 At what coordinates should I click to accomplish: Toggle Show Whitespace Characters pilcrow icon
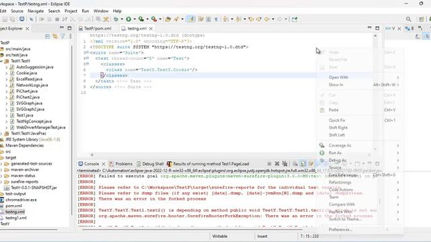[x=216, y=19]
